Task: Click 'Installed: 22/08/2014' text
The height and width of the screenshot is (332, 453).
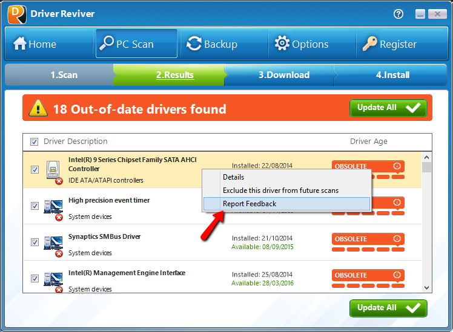Action: click(x=262, y=166)
